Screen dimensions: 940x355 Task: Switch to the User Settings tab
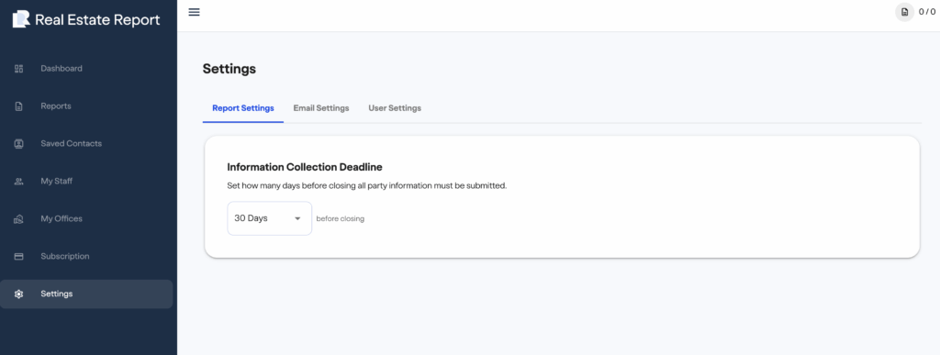395,108
